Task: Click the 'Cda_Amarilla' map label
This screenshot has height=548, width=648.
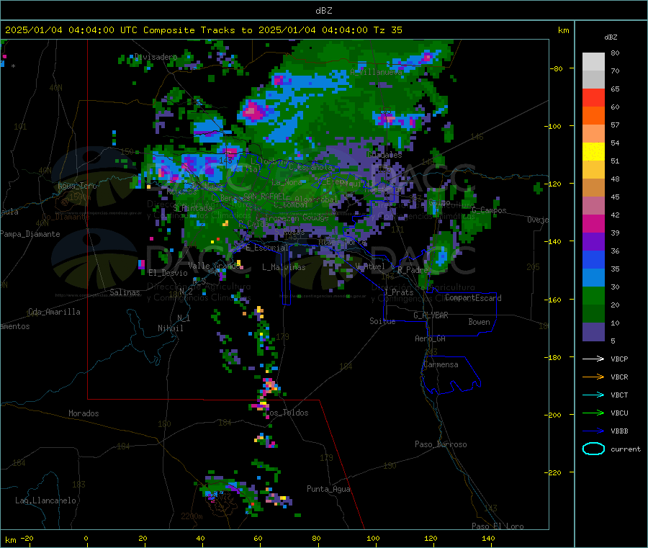Action: pos(54,312)
